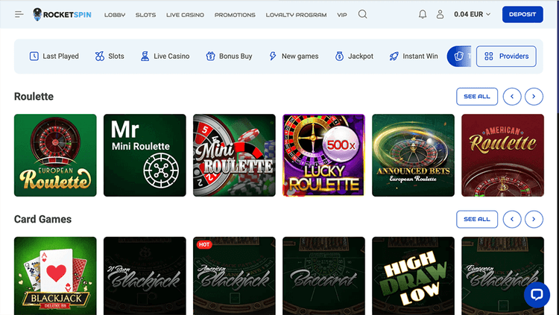The image size is (559, 315).
Task: Select the Last Played category
Action: pyautogui.click(x=54, y=57)
